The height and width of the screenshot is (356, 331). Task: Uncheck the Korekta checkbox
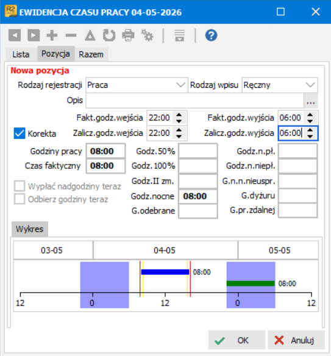click(20, 133)
